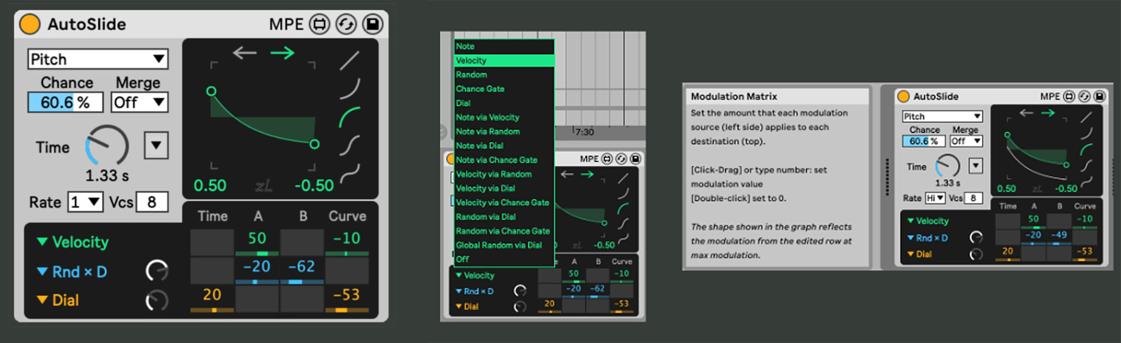Click the circular-arrows swap icon in large AutoSlide header
Viewport: 1121px width, 343px height.
click(x=346, y=24)
